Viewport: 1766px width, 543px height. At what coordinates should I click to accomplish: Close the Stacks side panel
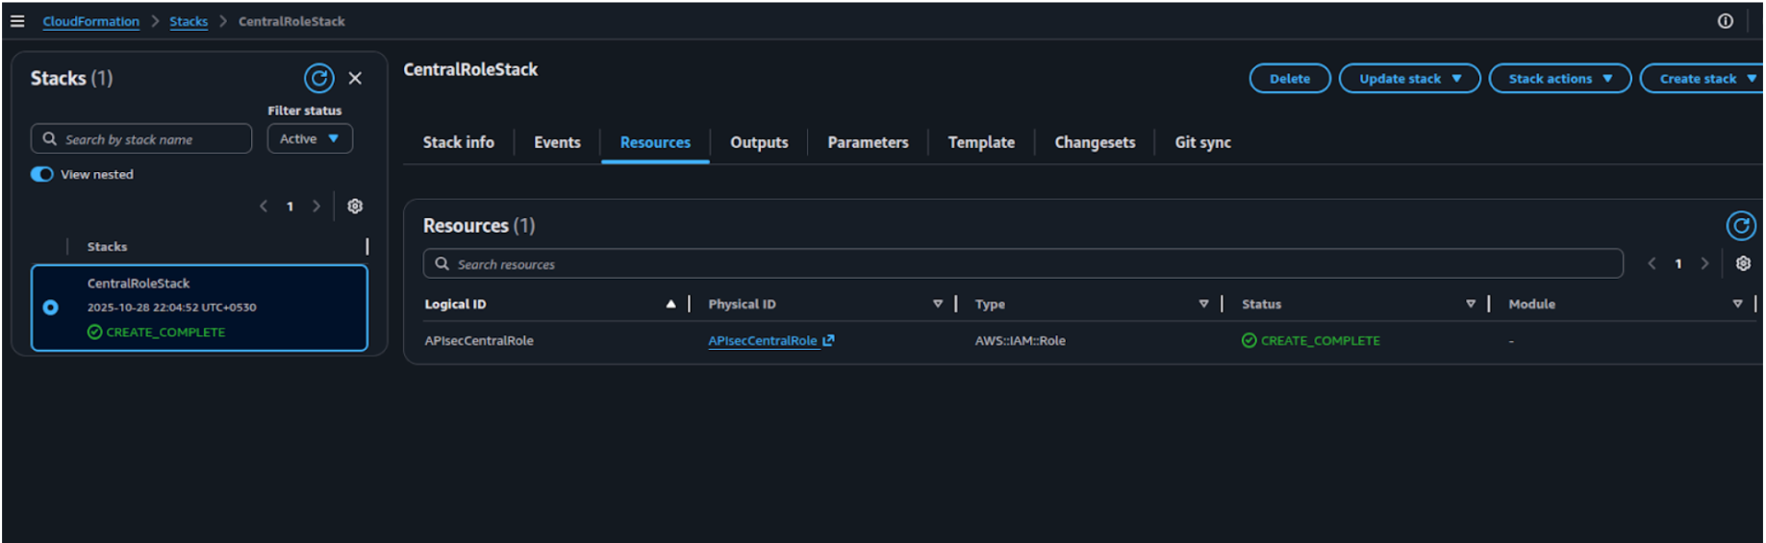(355, 79)
